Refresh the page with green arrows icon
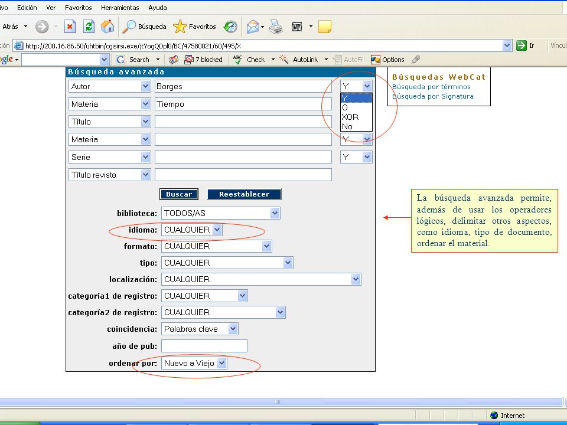This screenshot has width=567, height=425. [x=89, y=27]
